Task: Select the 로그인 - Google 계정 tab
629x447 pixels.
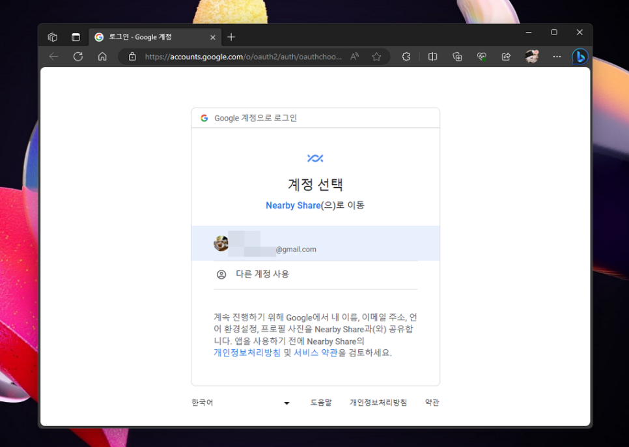Action: click(155, 37)
